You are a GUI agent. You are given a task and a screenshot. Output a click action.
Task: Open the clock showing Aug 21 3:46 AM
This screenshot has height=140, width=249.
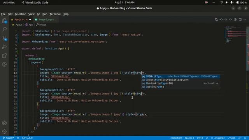coord(124,2)
